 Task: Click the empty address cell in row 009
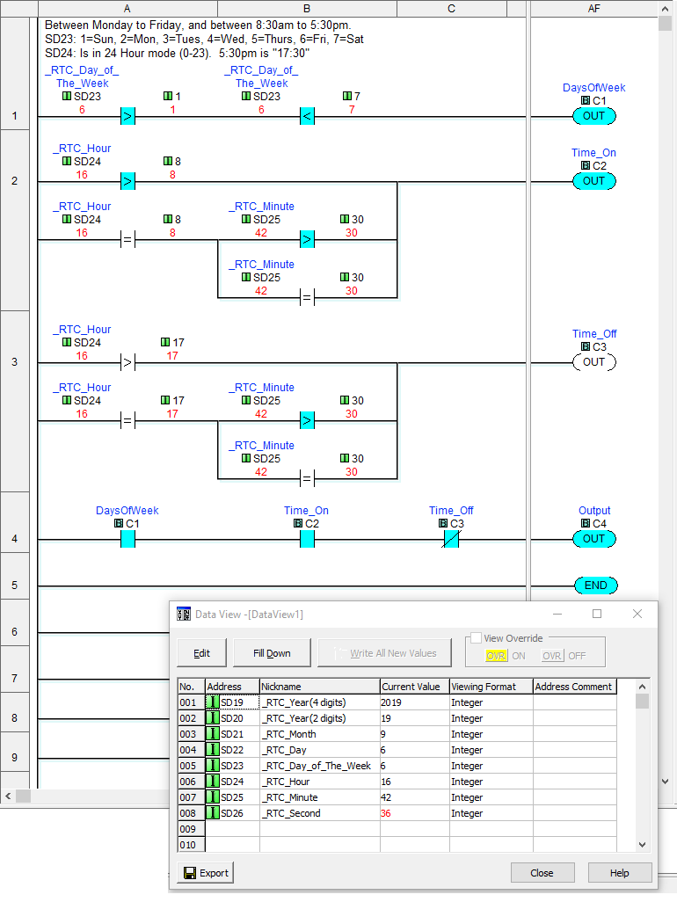pos(232,829)
